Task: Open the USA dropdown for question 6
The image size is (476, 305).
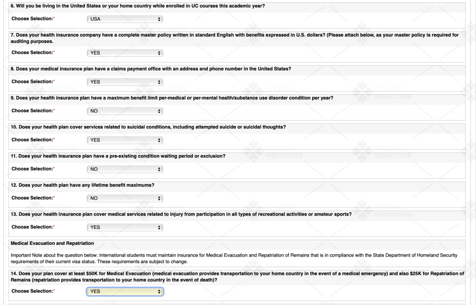Action: tap(125, 19)
